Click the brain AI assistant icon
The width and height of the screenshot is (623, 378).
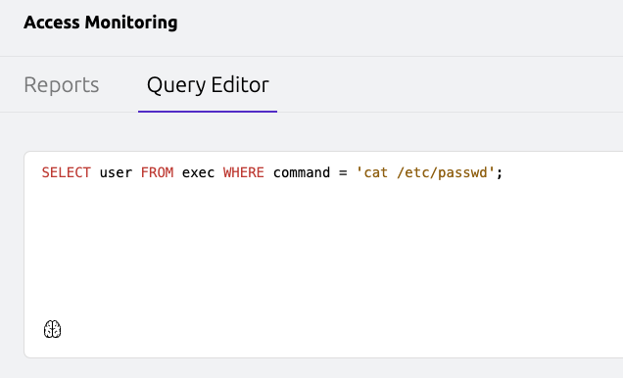[x=52, y=329]
